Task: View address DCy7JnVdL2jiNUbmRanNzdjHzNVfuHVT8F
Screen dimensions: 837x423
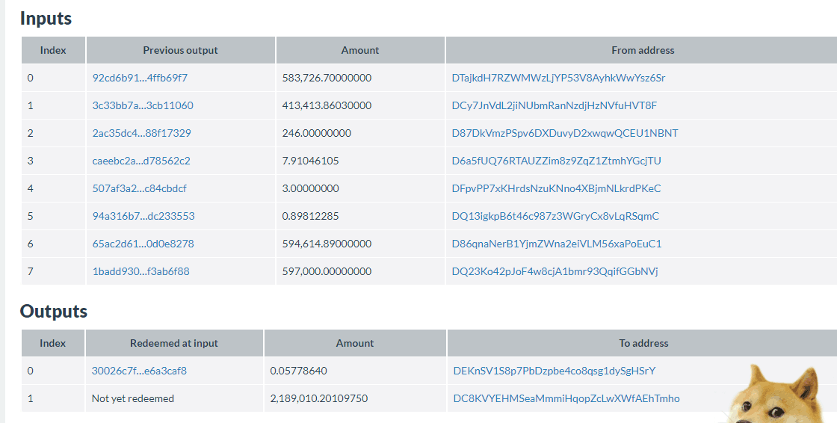Action: [x=554, y=106]
